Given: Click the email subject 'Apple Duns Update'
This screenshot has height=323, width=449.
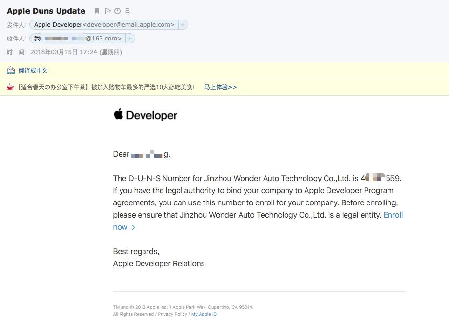Looking at the screenshot, I should click(46, 11).
